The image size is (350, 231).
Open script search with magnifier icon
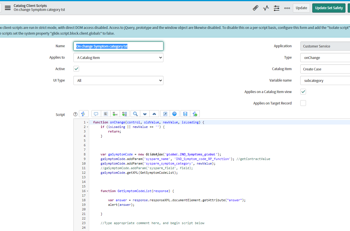135,114
